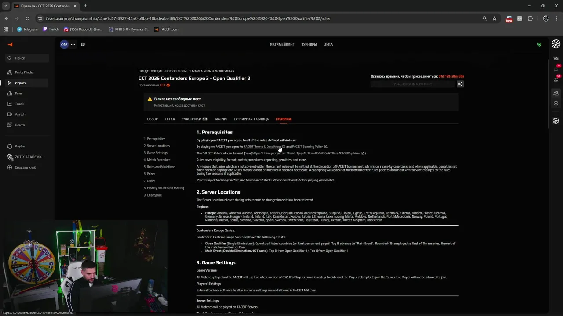Screen dimensions: 563x316
Task: Click the CS game selector icon
Action: point(64,44)
